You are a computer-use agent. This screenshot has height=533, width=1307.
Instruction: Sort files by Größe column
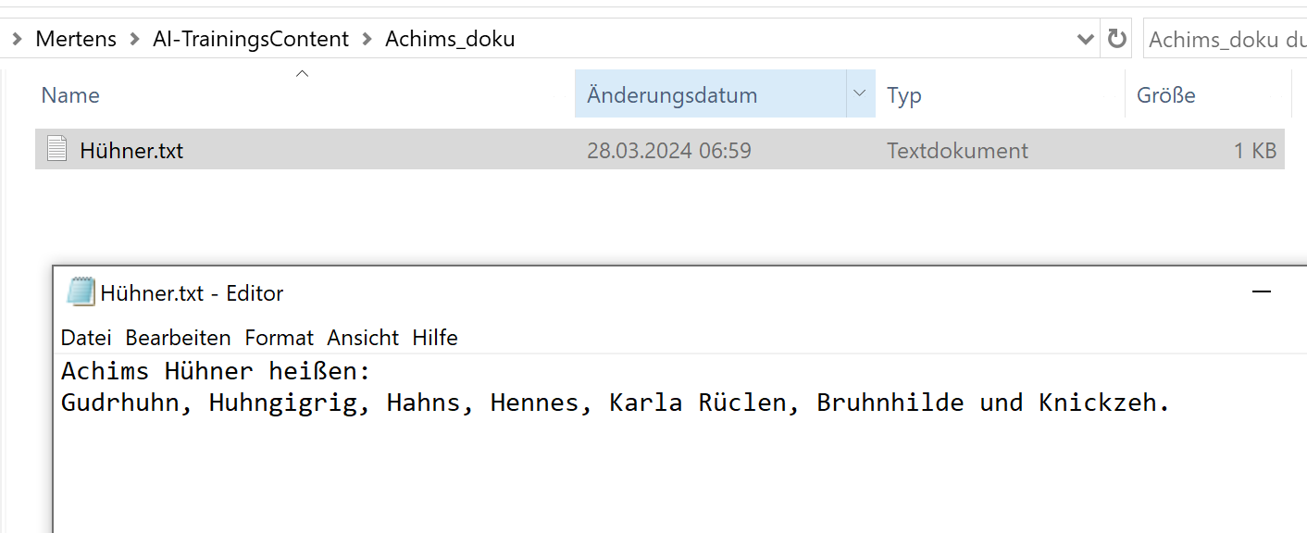(1208, 94)
